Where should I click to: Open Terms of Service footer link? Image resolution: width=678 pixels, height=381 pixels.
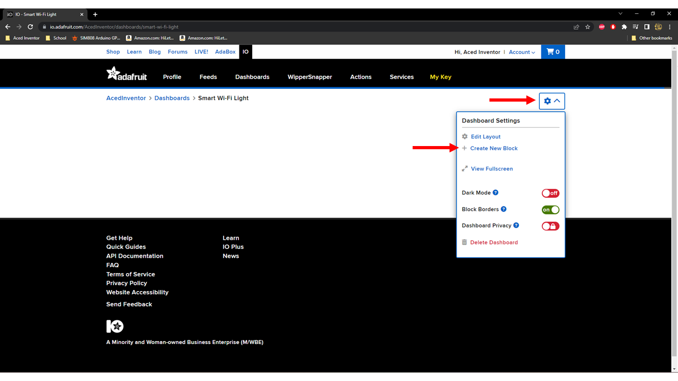tap(130, 274)
